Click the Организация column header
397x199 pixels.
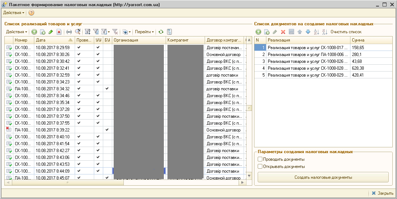point(139,40)
